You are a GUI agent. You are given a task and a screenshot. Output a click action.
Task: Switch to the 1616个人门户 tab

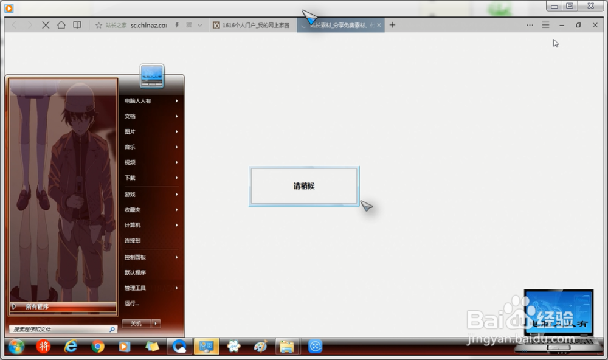[x=252, y=25]
